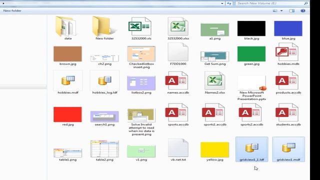Select the students.accdb database icon
Screen dimensions: 320x180
(287, 112)
